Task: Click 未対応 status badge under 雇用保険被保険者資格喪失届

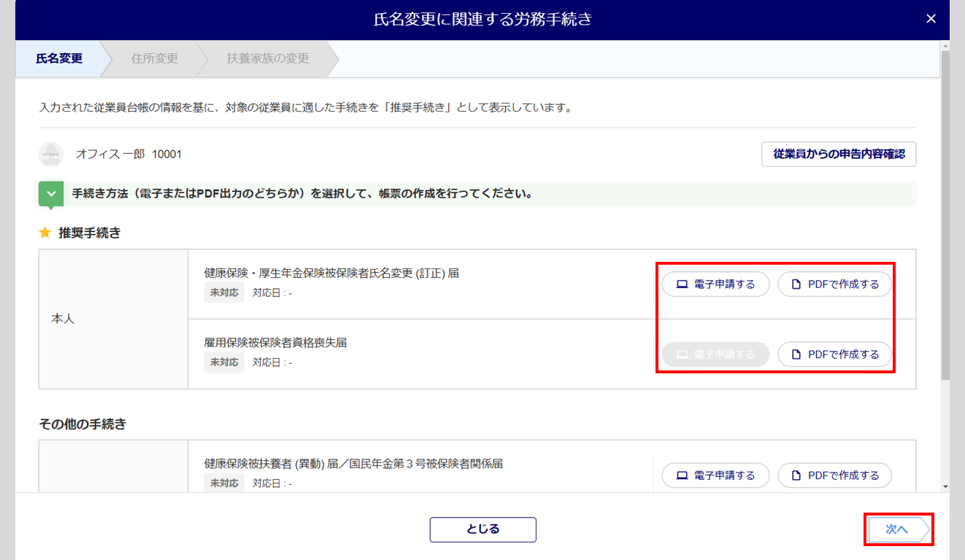Action: (x=224, y=362)
